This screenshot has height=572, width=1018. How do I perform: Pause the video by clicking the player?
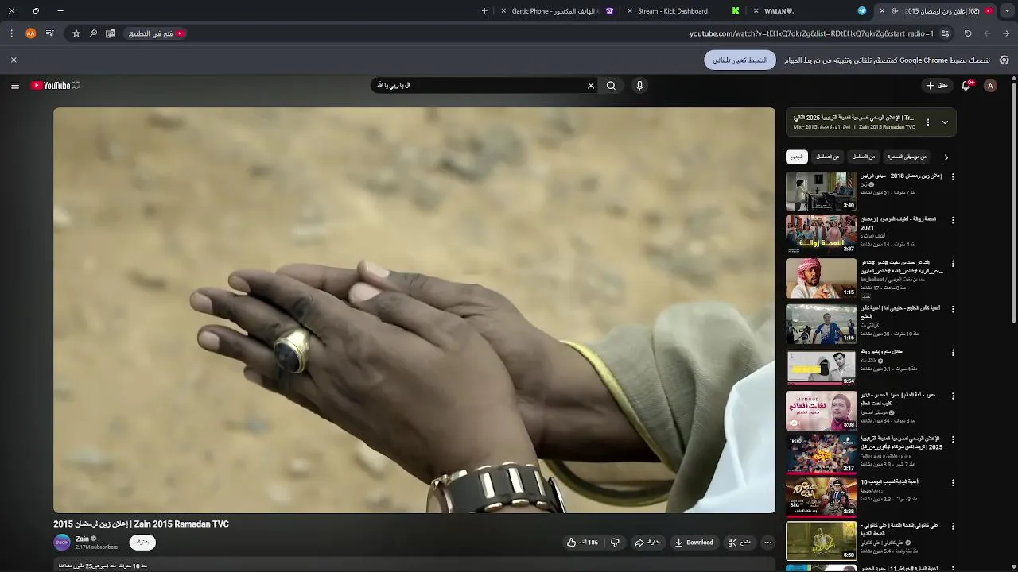(414, 310)
